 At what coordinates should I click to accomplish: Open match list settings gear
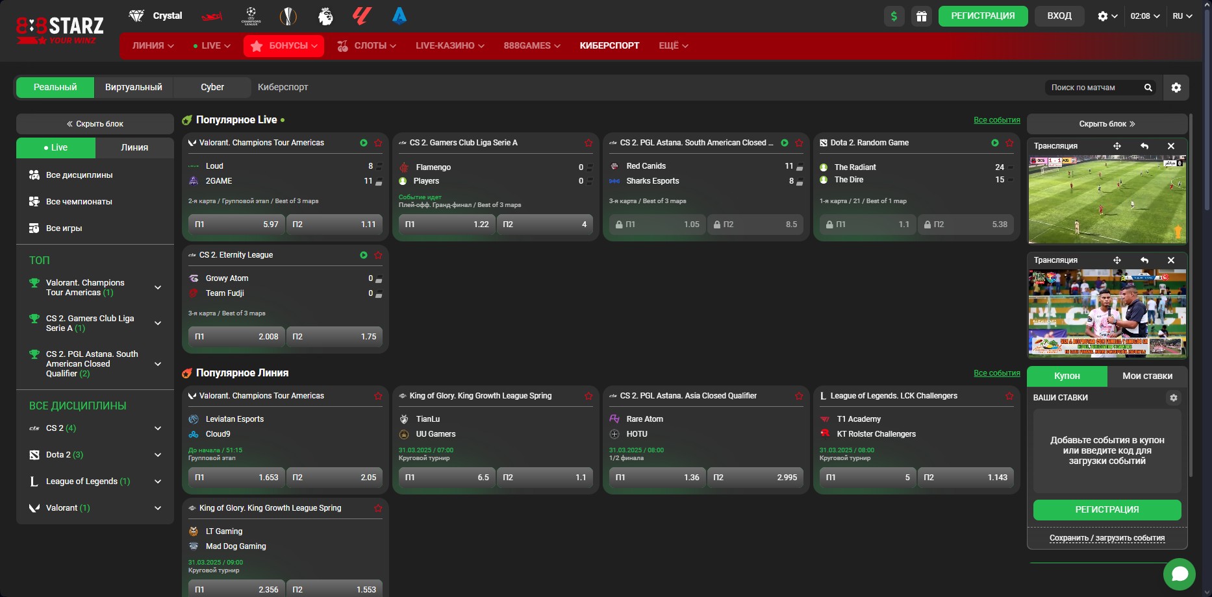pyautogui.click(x=1176, y=88)
